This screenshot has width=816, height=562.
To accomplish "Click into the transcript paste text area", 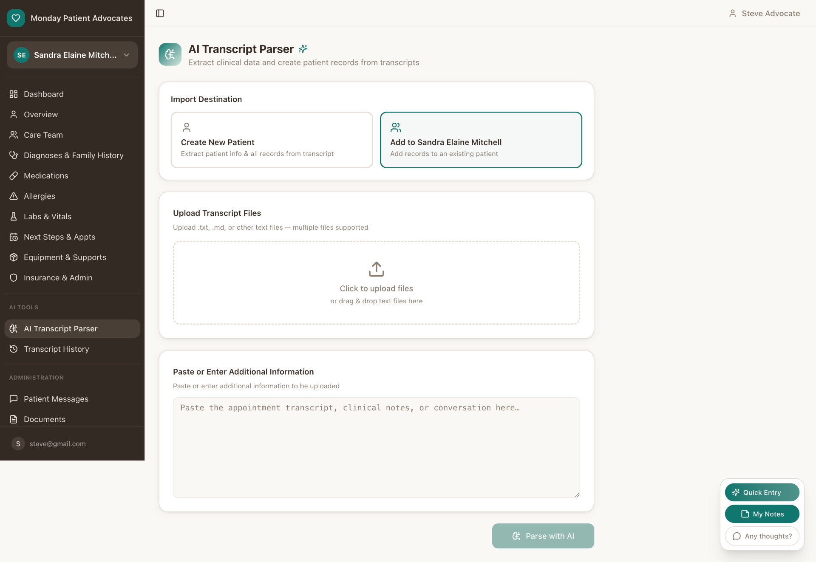I will click(376, 447).
